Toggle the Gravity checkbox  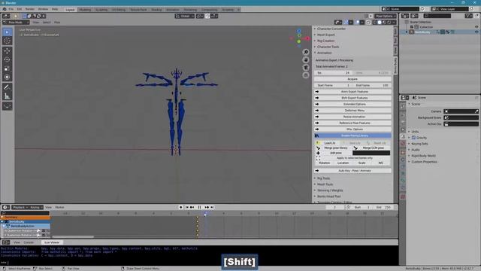[x=413, y=138]
